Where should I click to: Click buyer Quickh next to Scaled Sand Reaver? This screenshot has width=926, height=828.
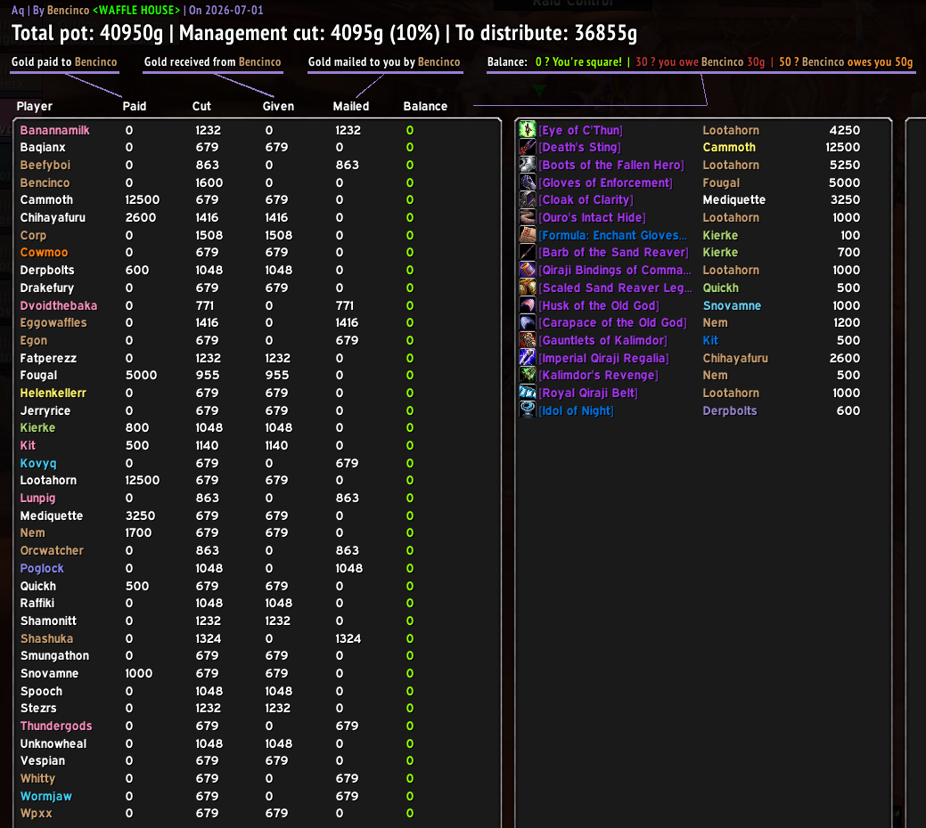720,288
